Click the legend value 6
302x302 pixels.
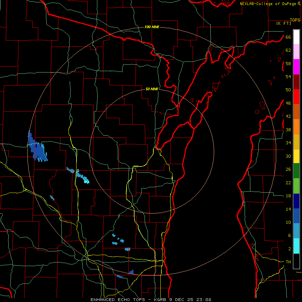[x=289, y=236]
